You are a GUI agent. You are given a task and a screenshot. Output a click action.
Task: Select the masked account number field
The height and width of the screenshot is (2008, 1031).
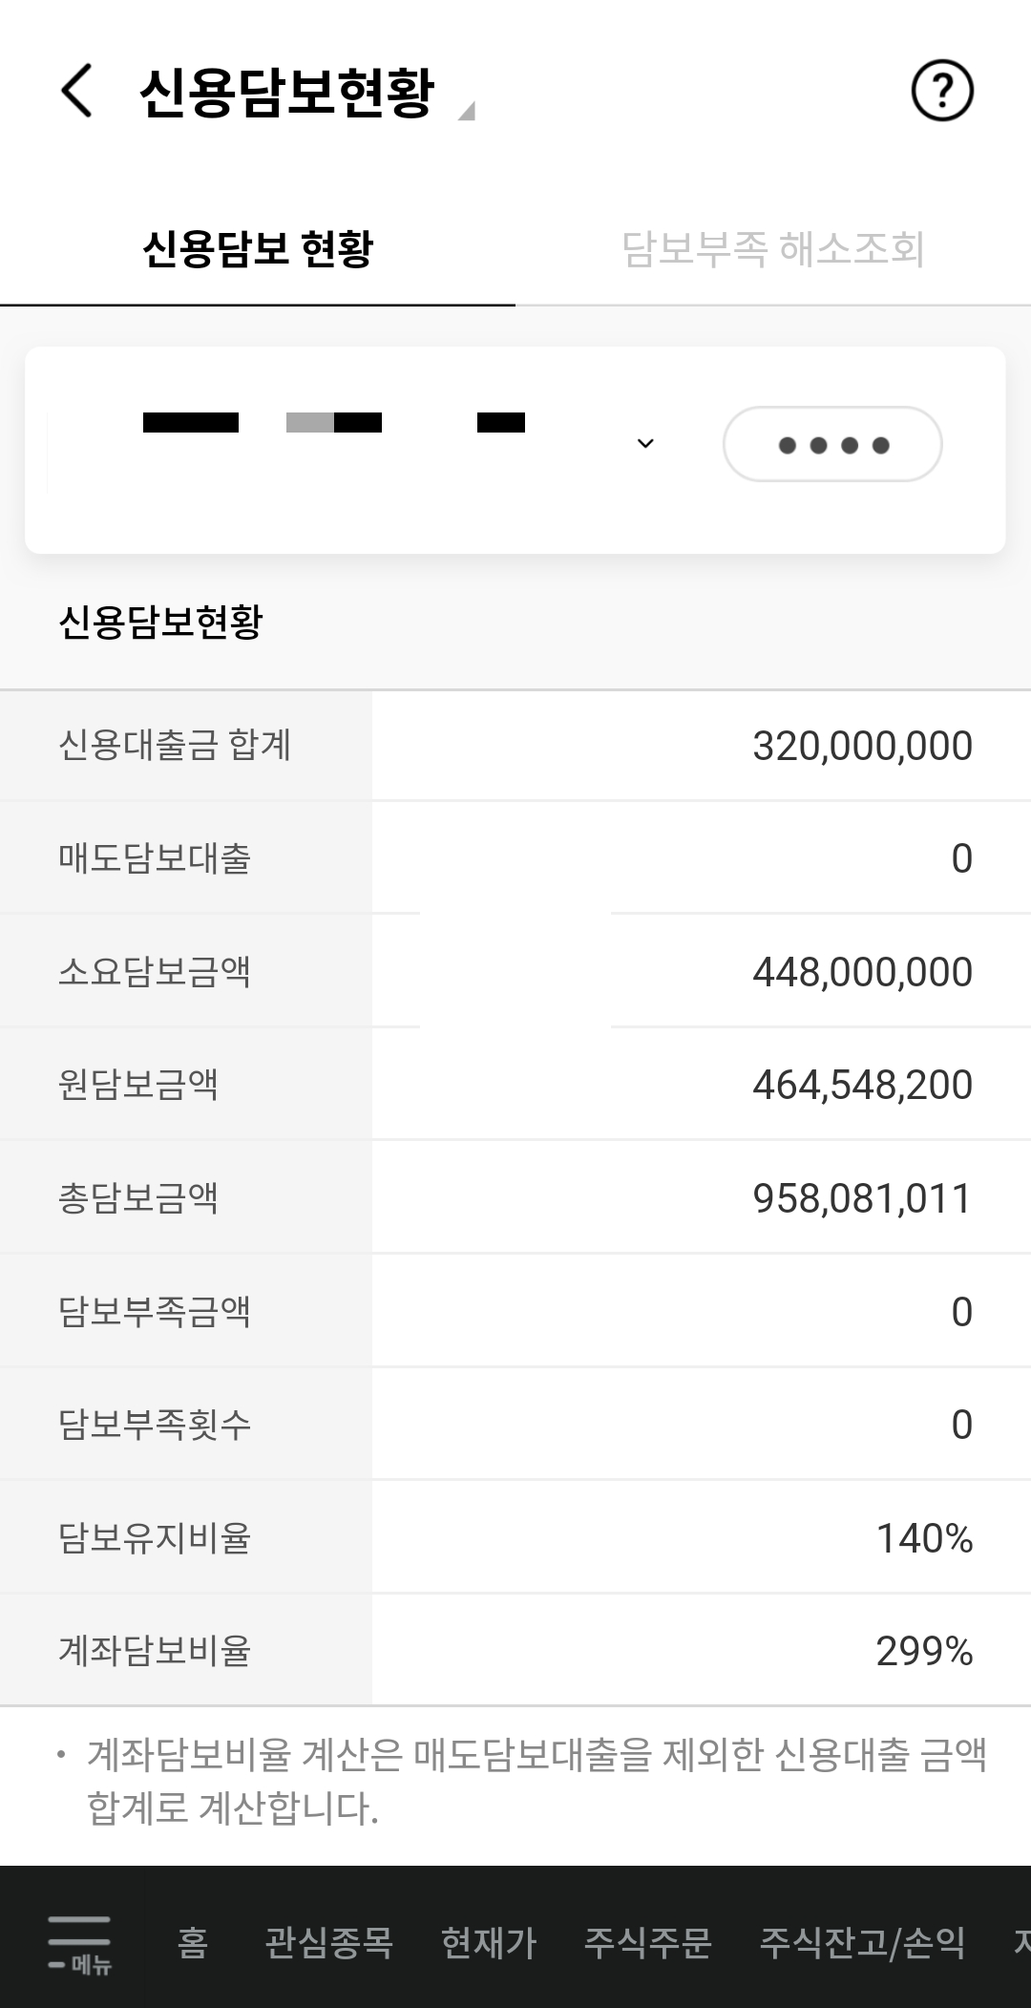[353, 444]
